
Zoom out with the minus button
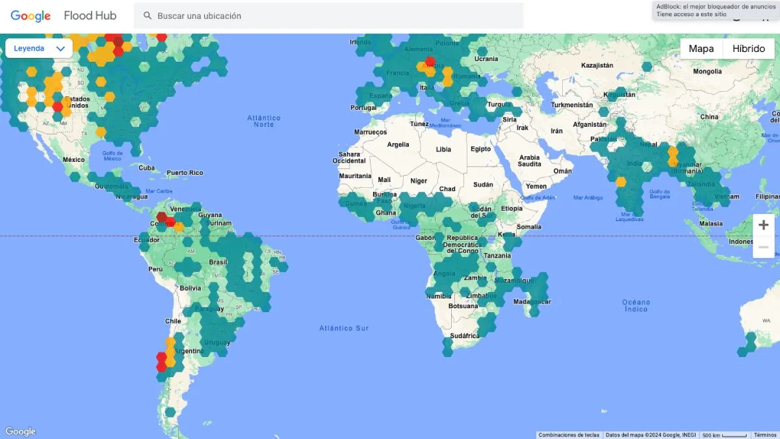pyautogui.click(x=763, y=247)
